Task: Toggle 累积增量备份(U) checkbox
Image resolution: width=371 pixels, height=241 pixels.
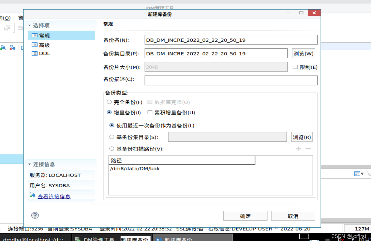Action: tap(150, 112)
